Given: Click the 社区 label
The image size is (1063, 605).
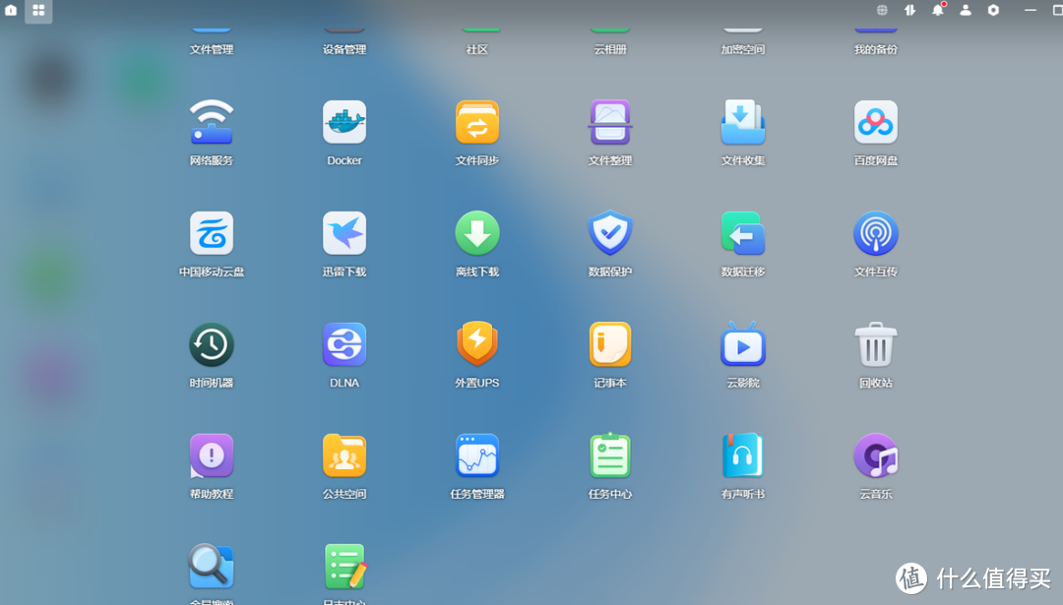Looking at the screenshot, I should 477,49.
